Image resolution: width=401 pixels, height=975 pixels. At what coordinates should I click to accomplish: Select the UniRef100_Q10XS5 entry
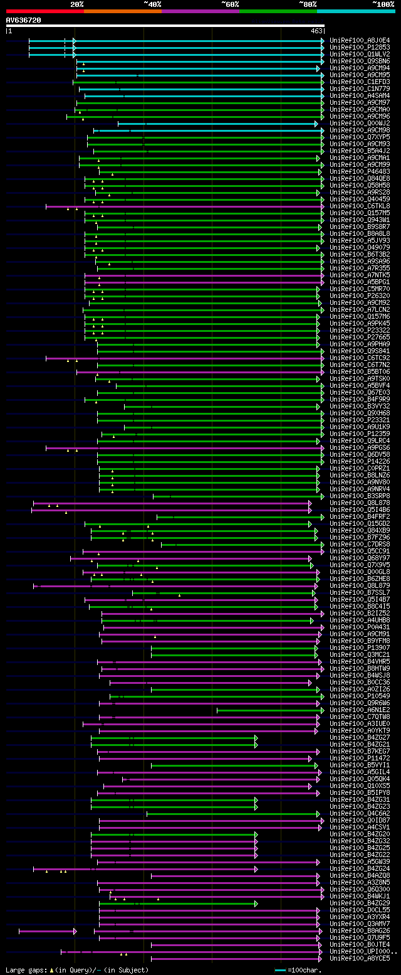click(x=360, y=786)
